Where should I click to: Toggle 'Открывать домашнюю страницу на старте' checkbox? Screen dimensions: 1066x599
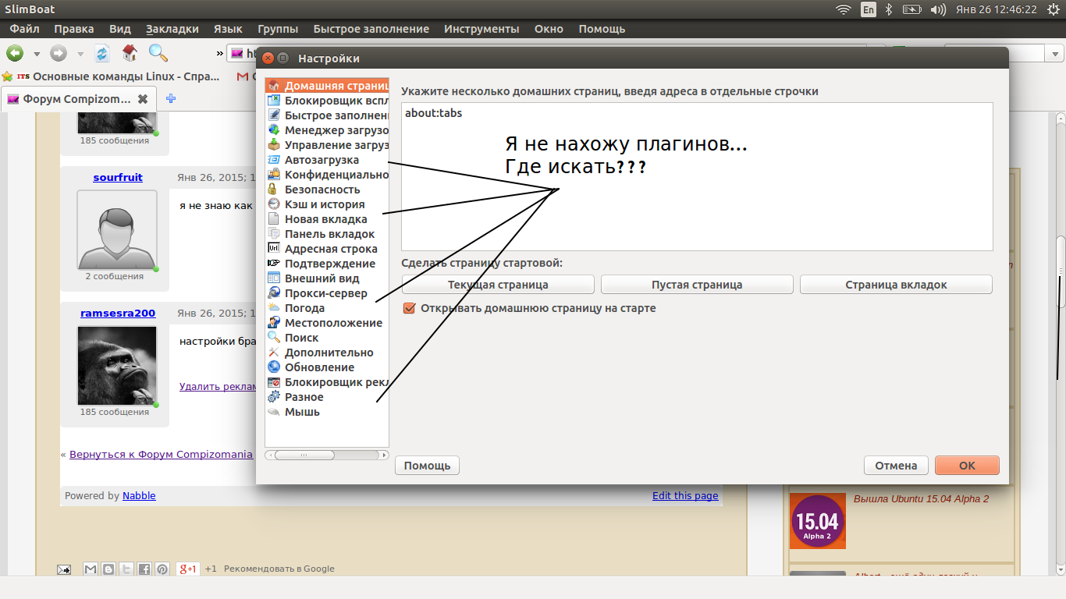coord(409,308)
